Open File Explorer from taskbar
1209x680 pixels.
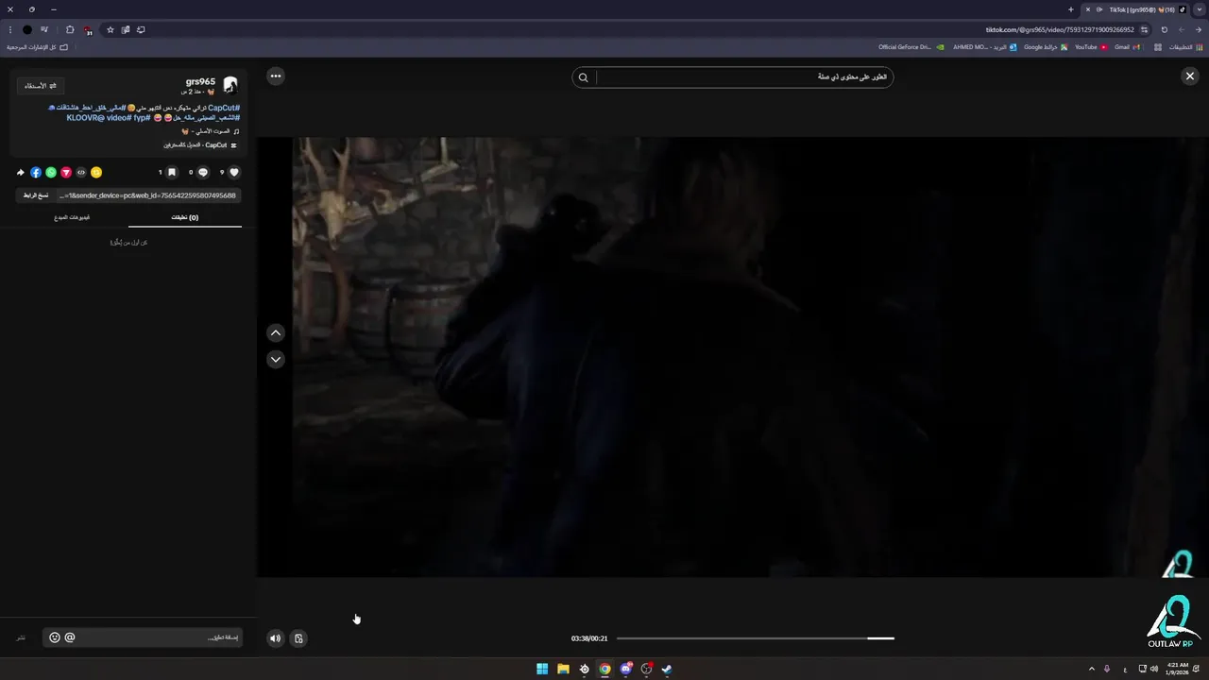563,669
